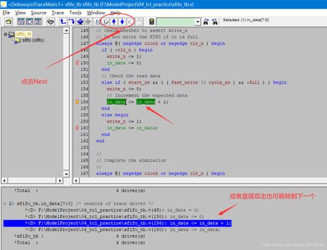
Task: Open the Window menu
Action: [96, 13]
